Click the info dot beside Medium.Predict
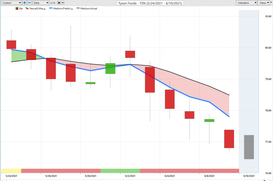 click(72, 9)
